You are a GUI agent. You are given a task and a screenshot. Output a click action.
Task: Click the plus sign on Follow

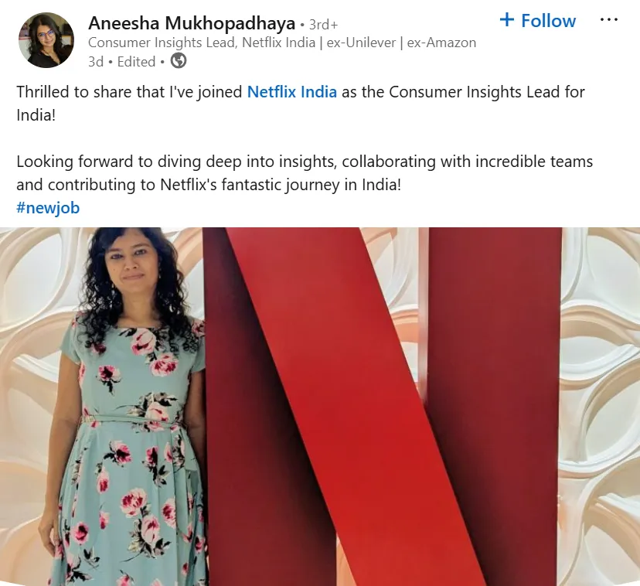[x=507, y=19]
